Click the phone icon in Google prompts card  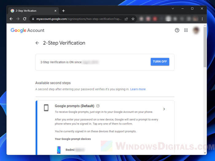pos(46,108)
